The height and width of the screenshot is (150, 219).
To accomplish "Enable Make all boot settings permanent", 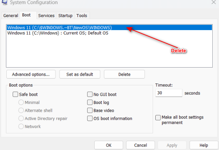I will click(x=158, y=118).
